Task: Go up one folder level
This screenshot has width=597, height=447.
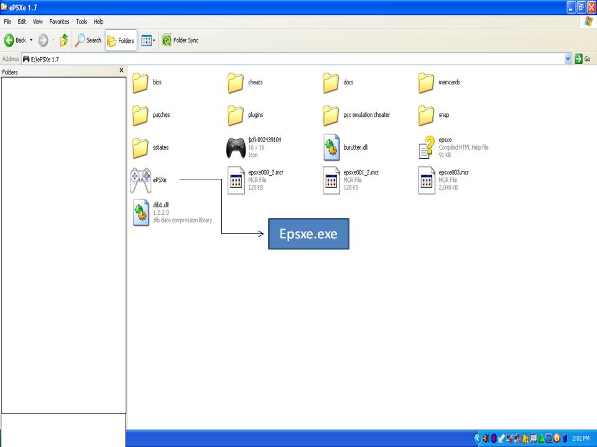Action: [x=64, y=40]
